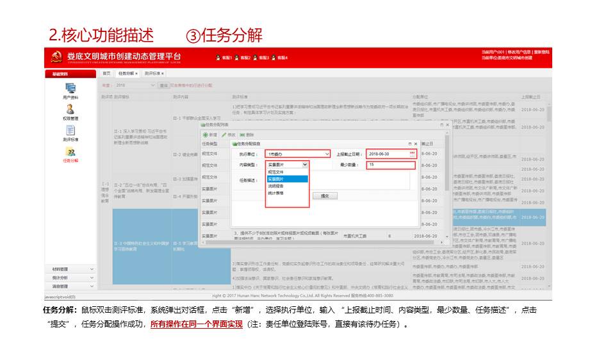The width and height of the screenshot is (615, 346).
Task: Switch to 测评标准 tab
Action: [x=152, y=74]
